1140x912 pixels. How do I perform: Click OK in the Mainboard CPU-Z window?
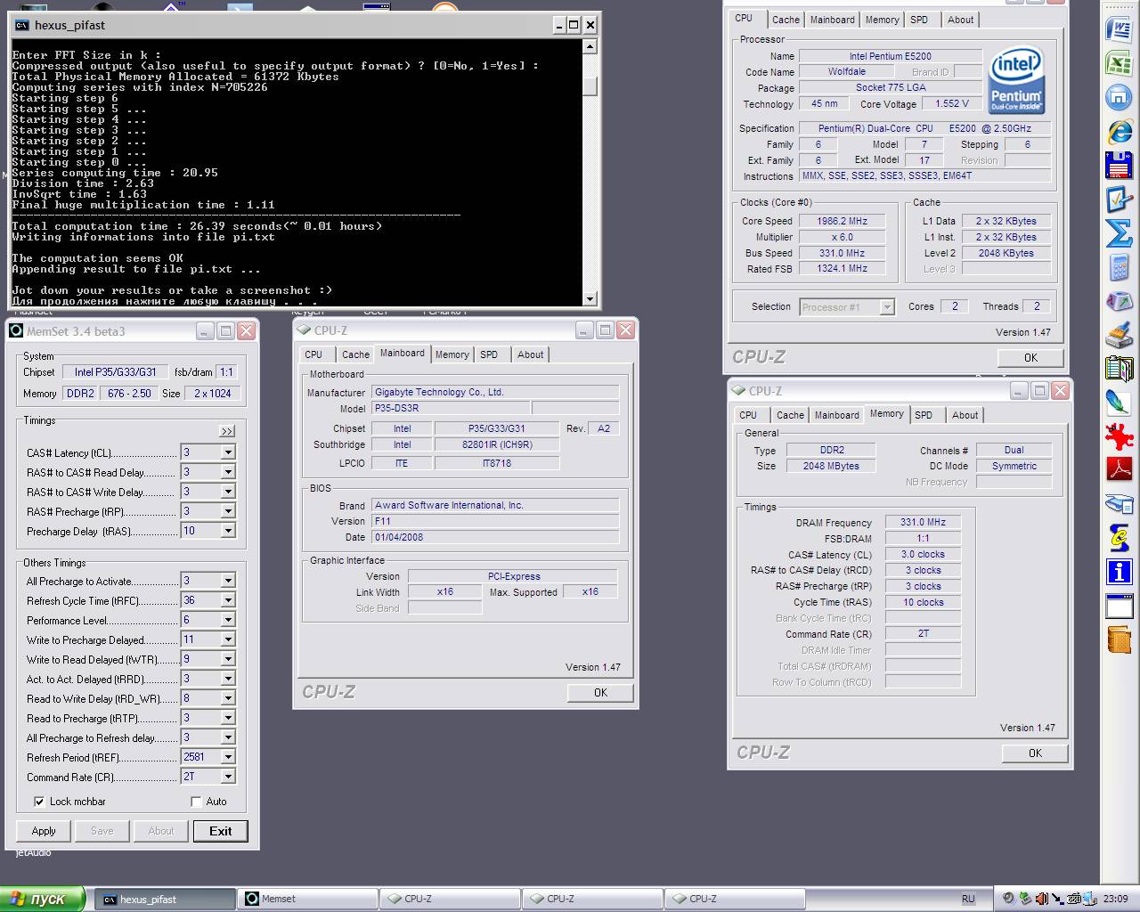tap(600, 693)
